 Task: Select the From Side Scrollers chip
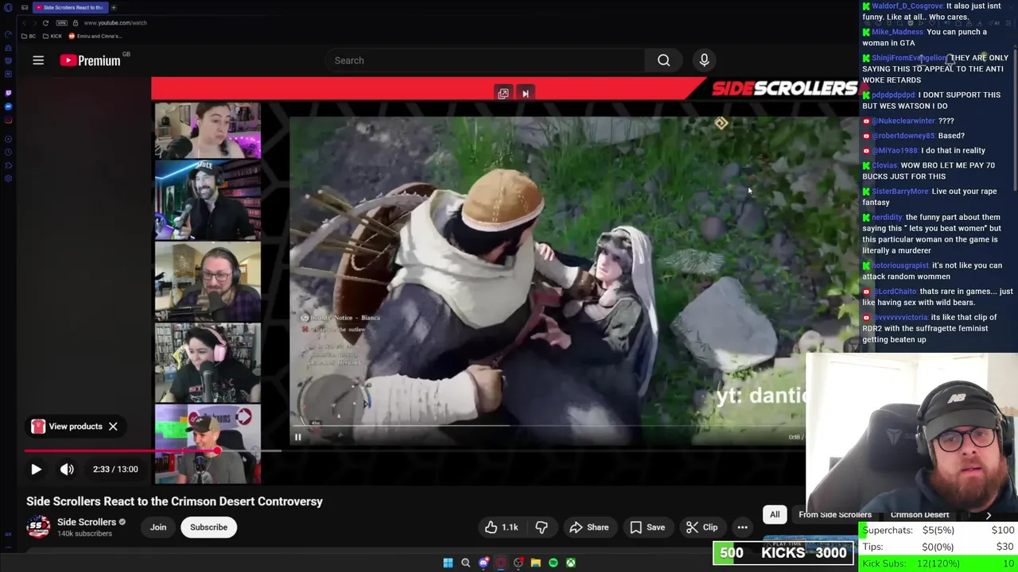pos(835,515)
